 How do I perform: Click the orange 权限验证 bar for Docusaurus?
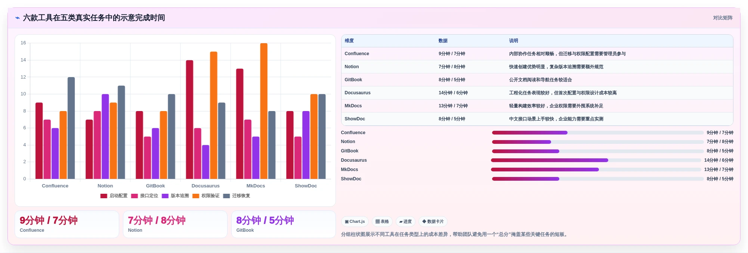pos(214,115)
